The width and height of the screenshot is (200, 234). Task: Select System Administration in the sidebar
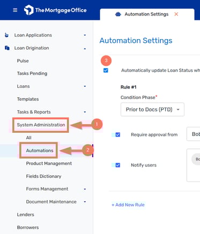[x=41, y=125]
